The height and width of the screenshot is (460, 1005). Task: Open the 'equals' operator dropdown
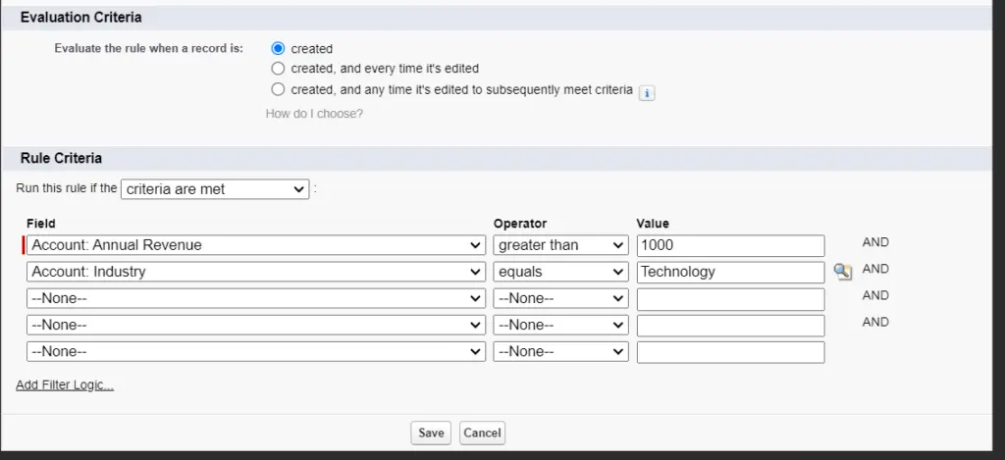tap(560, 272)
